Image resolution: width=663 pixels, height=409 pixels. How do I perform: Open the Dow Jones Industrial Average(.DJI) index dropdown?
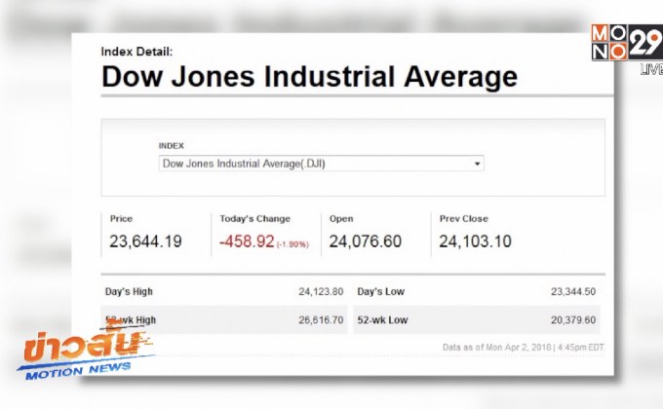pos(321,164)
